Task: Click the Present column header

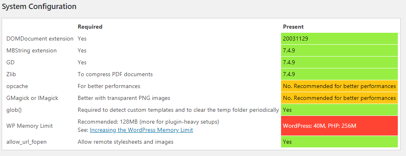Action: pyautogui.click(x=293, y=27)
